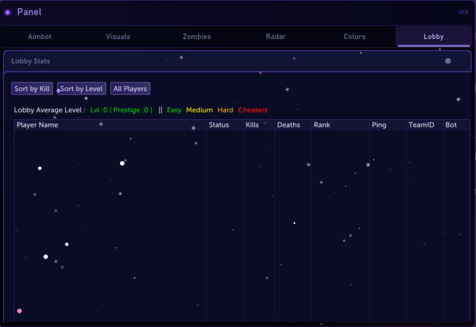Screen dimensions: 476x327
Task: Click the Player Name column header
Action: pyautogui.click(x=110, y=125)
